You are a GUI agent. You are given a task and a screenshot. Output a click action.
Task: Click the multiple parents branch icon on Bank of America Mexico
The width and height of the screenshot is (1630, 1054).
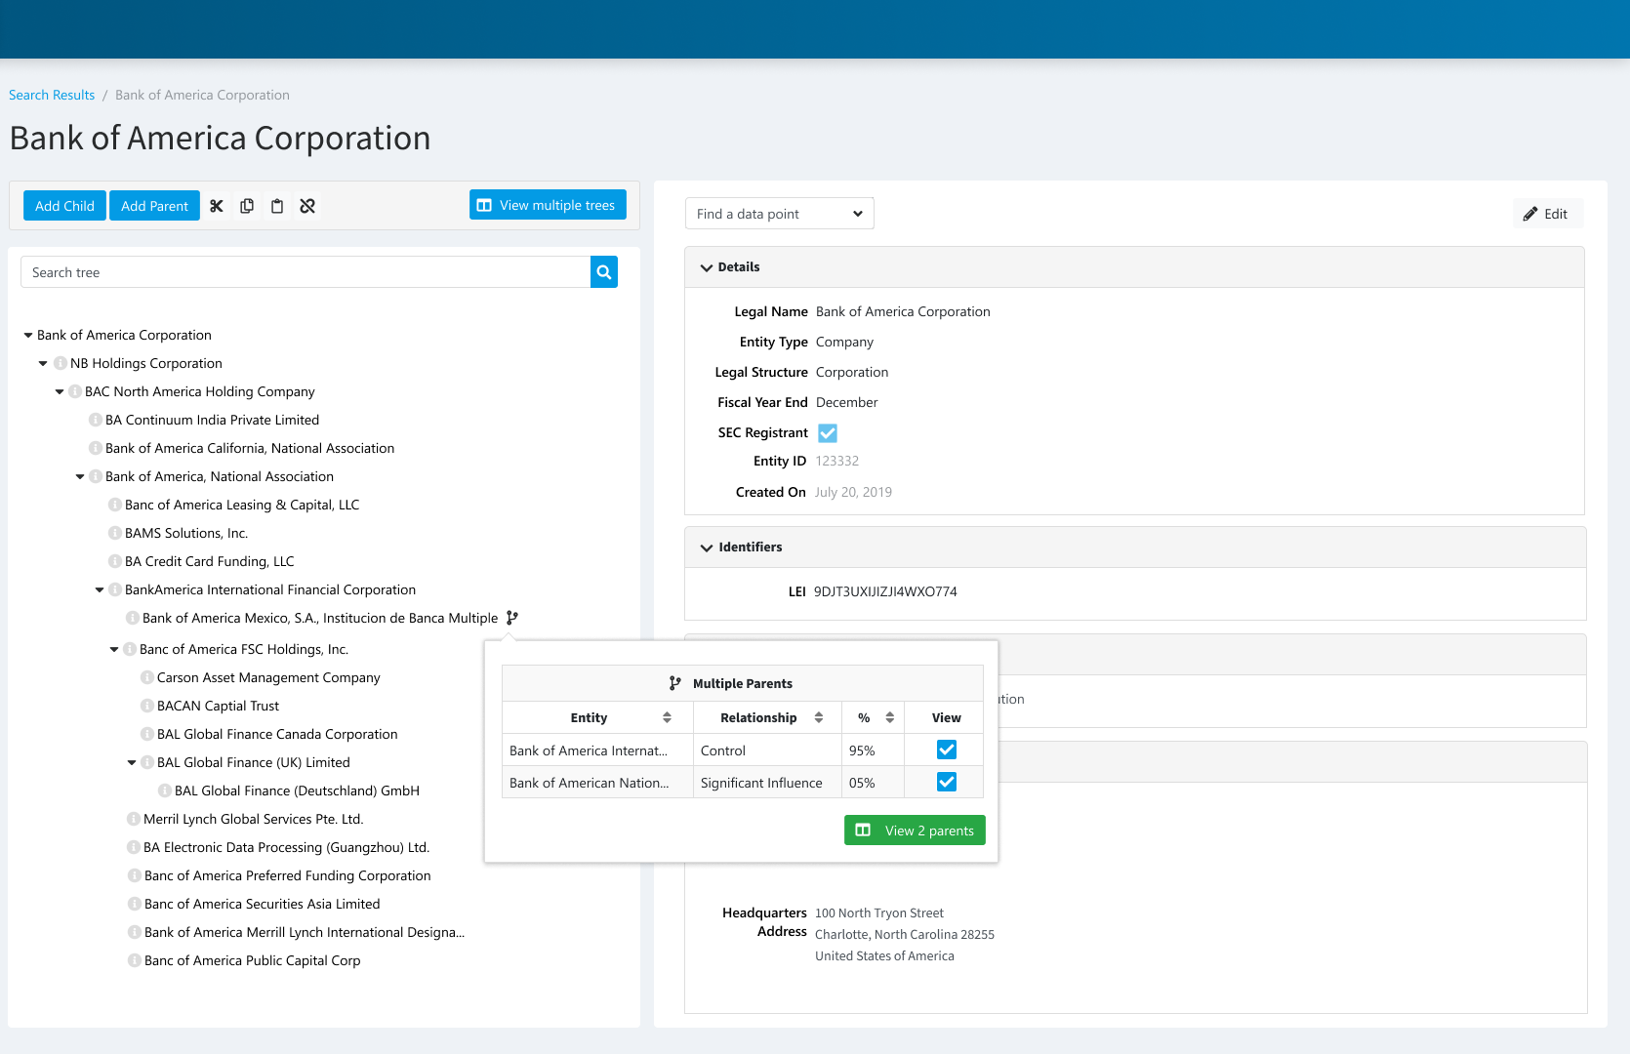[x=512, y=617]
